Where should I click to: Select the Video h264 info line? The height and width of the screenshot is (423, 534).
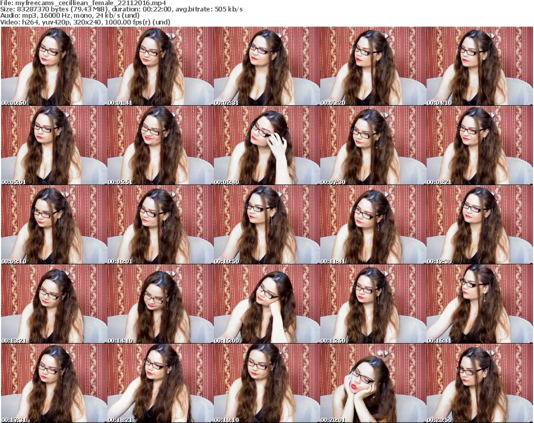tap(85, 22)
